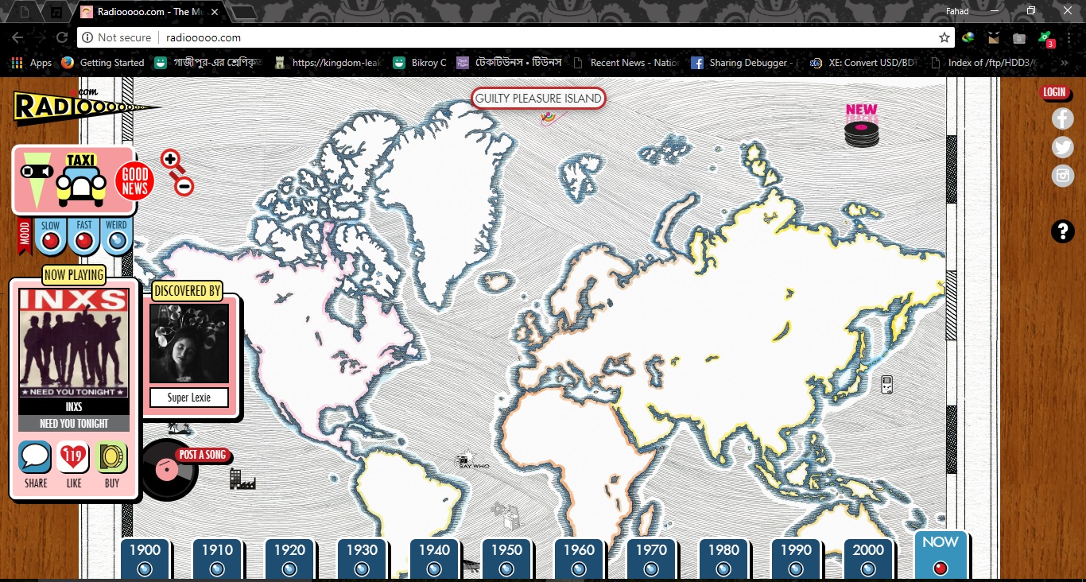Click the magnifier plus to zoom in map
Screen dimensions: 1086x582
170,159
